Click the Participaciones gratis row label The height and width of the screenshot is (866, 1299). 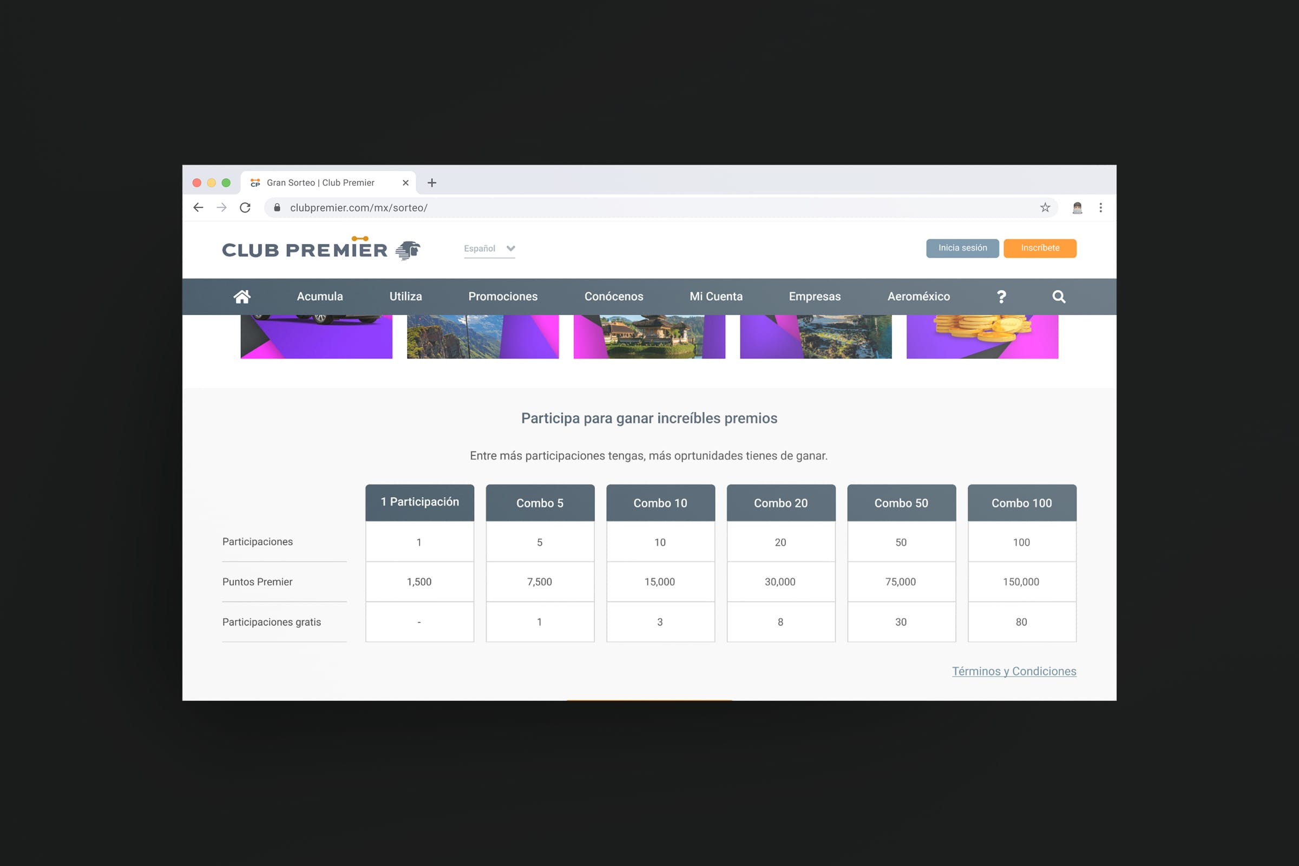coord(271,622)
